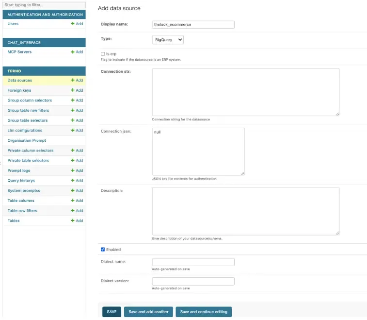The width and height of the screenshot is (367, 320).
Task: Focus the sidebar filter search box
Action: coord(44,5)
